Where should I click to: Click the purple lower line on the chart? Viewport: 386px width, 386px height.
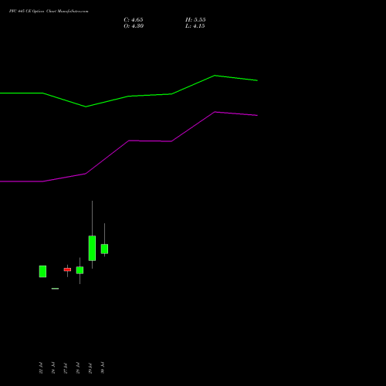129,141
